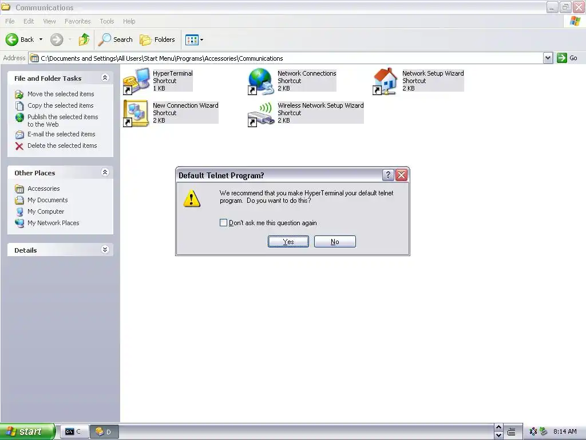Click the safely remove hardware tray icon
The image size is (586, 440).
pyautogui.click(x=544, y=432)
